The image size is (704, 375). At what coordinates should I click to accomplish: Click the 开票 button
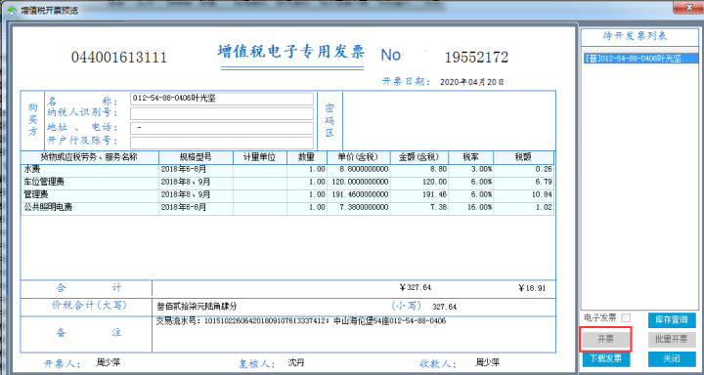605,339
